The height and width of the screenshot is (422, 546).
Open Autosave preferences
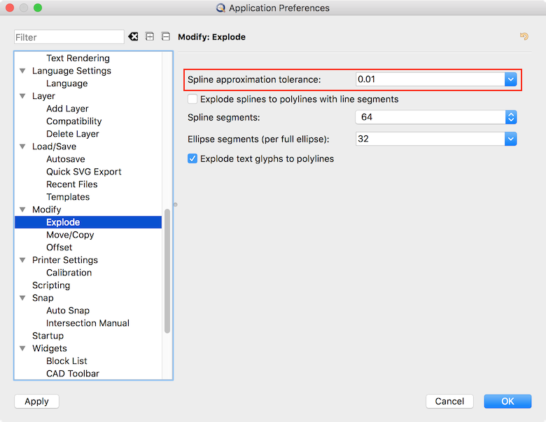(x=66, y=159)
